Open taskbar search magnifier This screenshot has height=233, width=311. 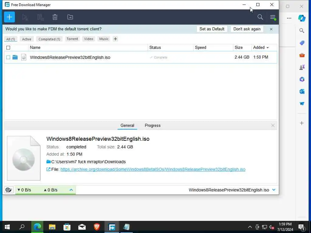22,227
